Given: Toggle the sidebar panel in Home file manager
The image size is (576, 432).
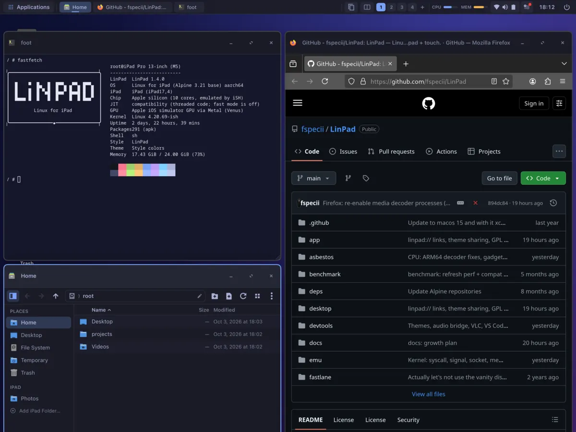Looking at the screenshot, I should 13,296.
